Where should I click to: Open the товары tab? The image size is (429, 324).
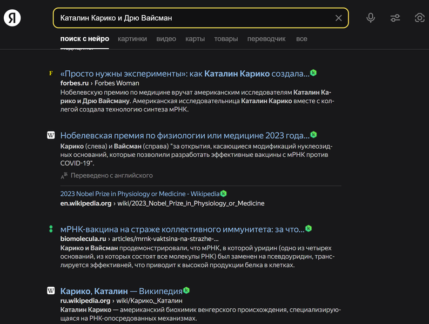coord(226,39)
